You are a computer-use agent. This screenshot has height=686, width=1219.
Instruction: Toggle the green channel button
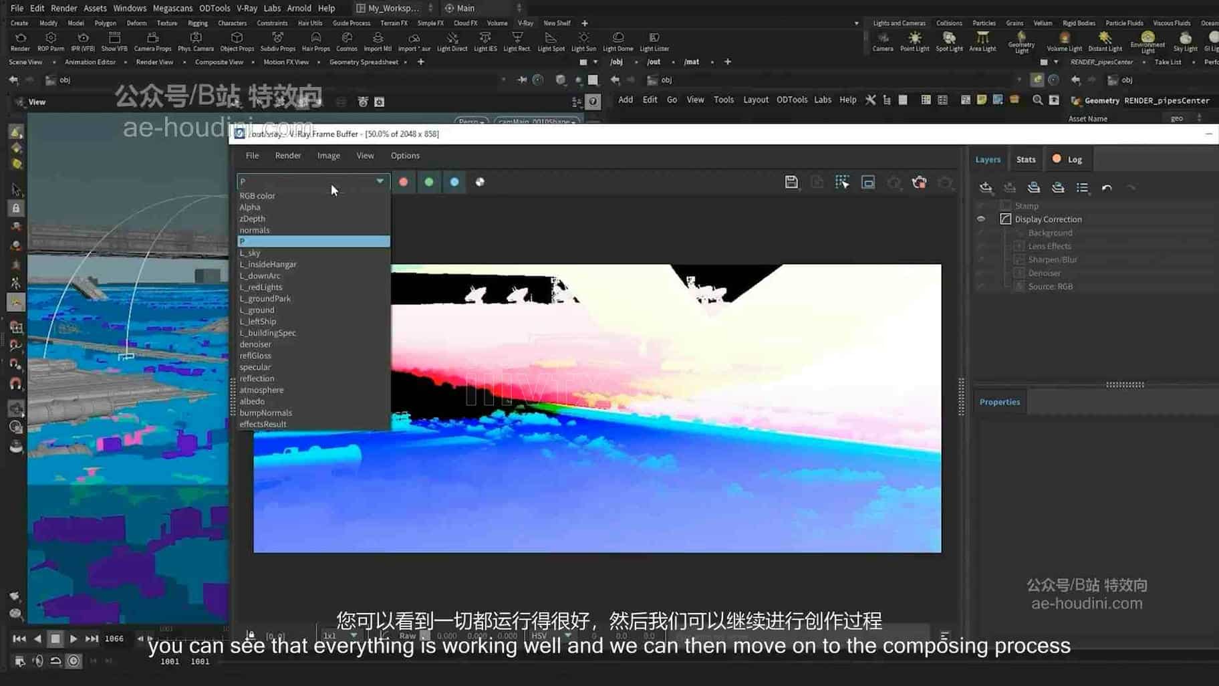429,182
